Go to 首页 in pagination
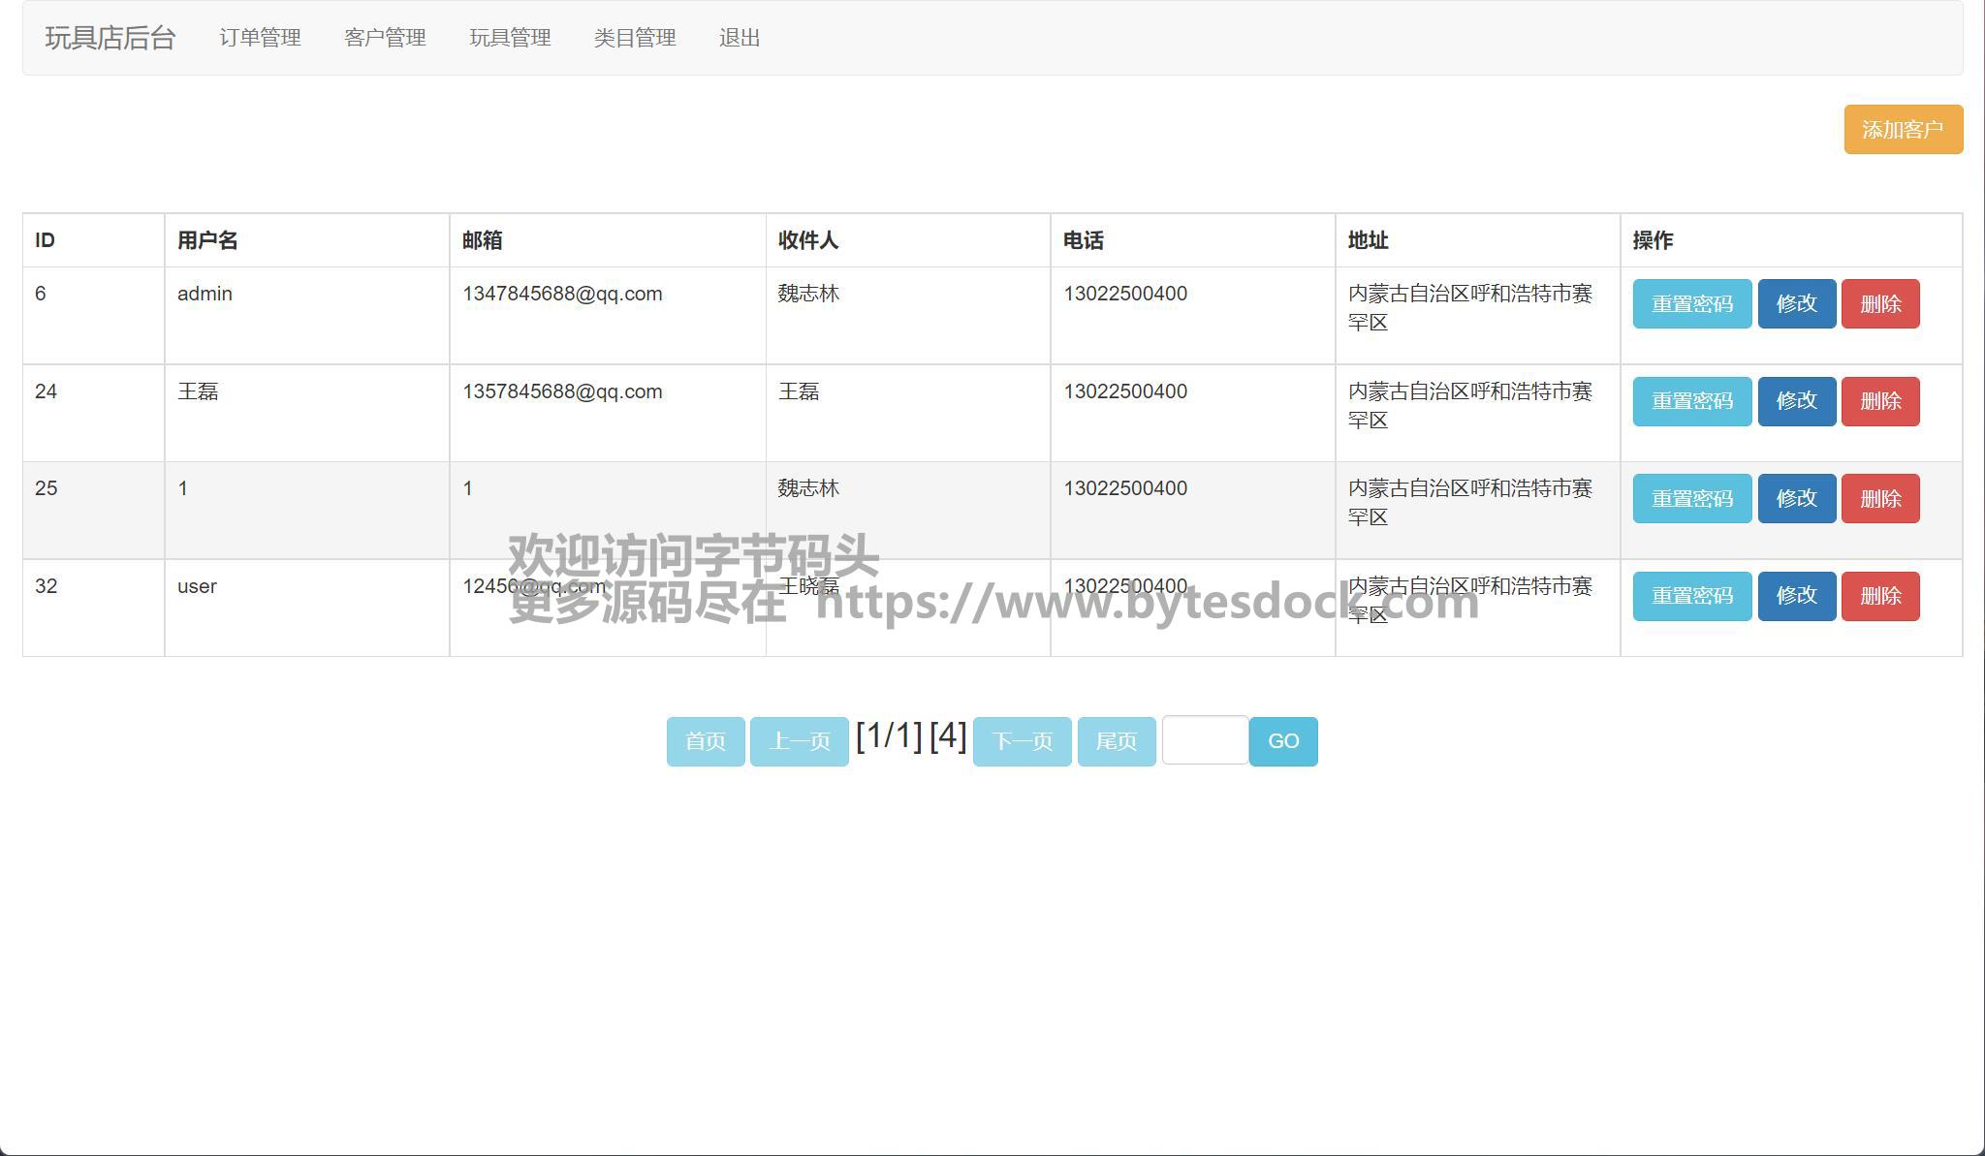The width and height of the screenshot is (1985, 1156). (706, 741)
